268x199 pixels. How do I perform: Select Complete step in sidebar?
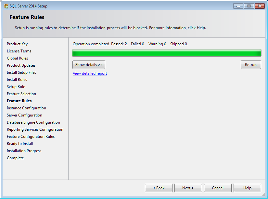(x=15, y=158)
